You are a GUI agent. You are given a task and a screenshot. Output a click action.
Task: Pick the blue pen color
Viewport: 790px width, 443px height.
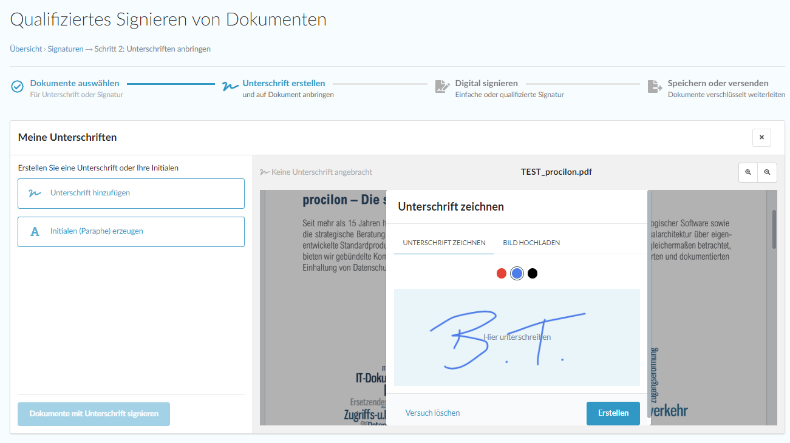tap(517, 274)
